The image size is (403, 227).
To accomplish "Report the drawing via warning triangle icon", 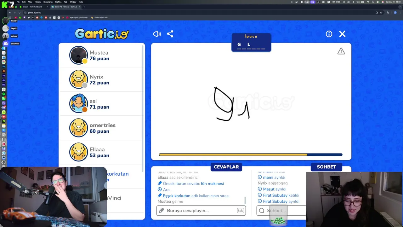I will tap(341, 51).
